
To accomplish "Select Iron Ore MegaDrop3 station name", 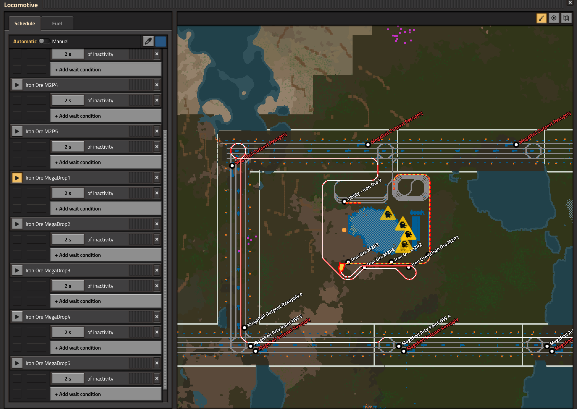I will [x=48, y=271].
